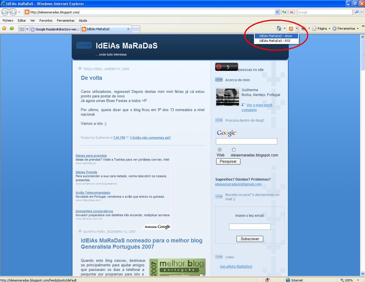Click the Avião Telecomandado ad link
365x282 pixels.
pos(93,193)
